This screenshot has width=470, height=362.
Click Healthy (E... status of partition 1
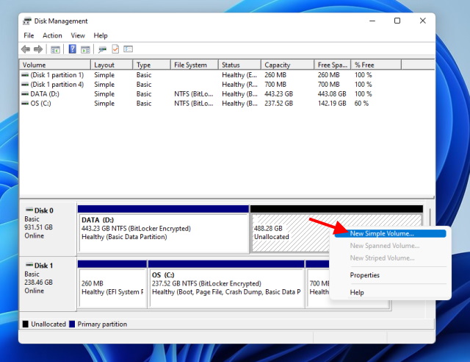coord(239,75)
